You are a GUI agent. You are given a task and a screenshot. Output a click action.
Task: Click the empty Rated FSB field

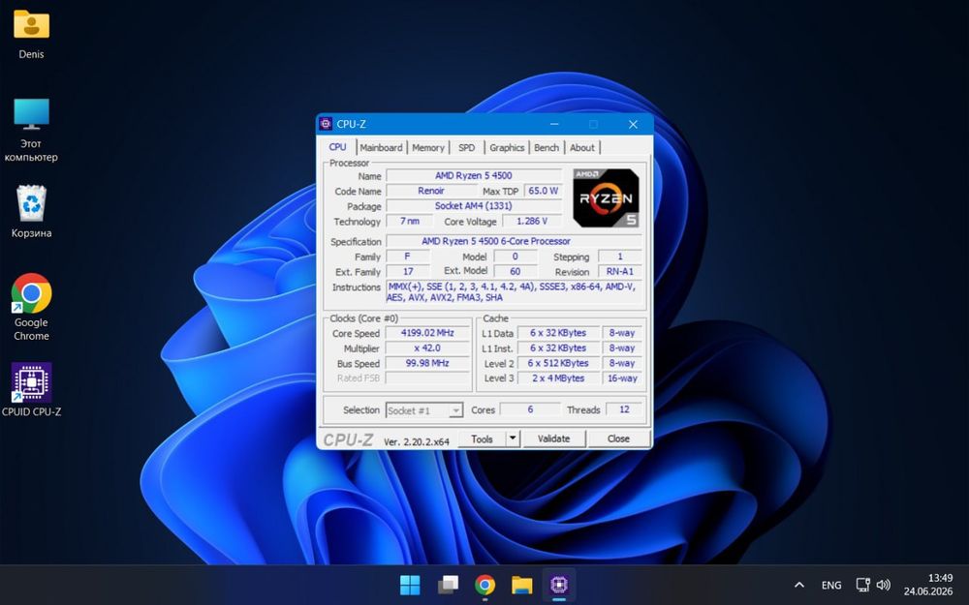(427, 378)
